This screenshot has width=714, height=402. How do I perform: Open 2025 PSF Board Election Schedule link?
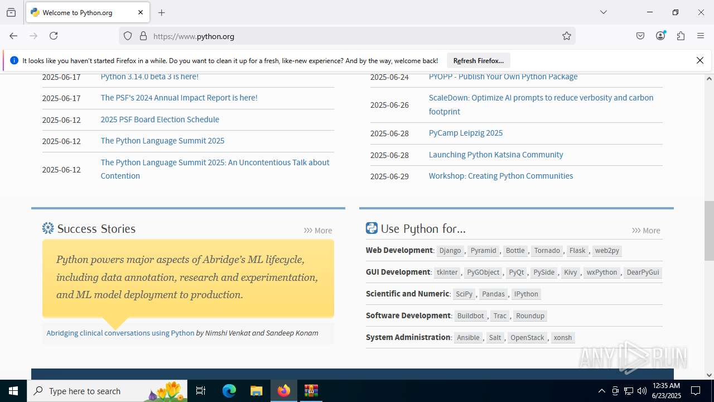pyautogui.click(x=160, y=119)
